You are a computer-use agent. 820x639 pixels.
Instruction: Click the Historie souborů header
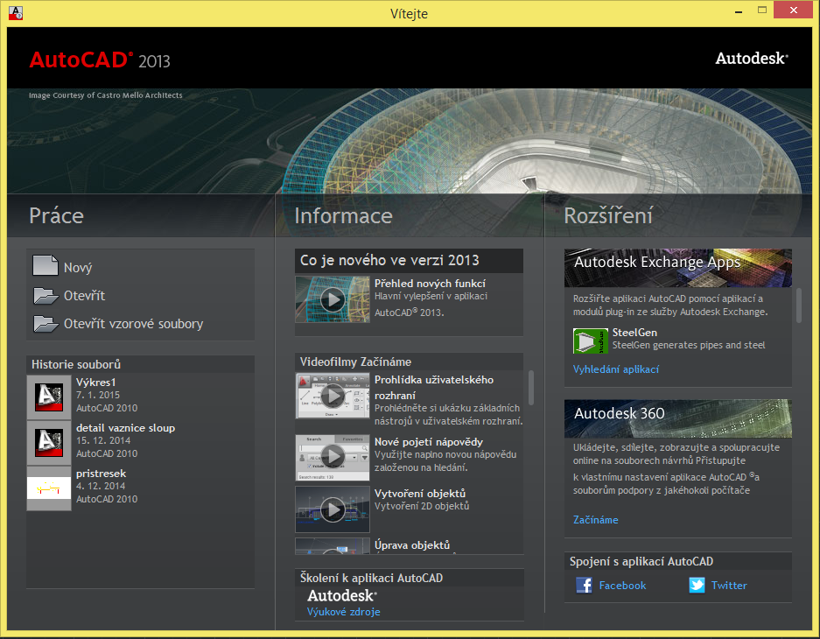tap(140, 364)
